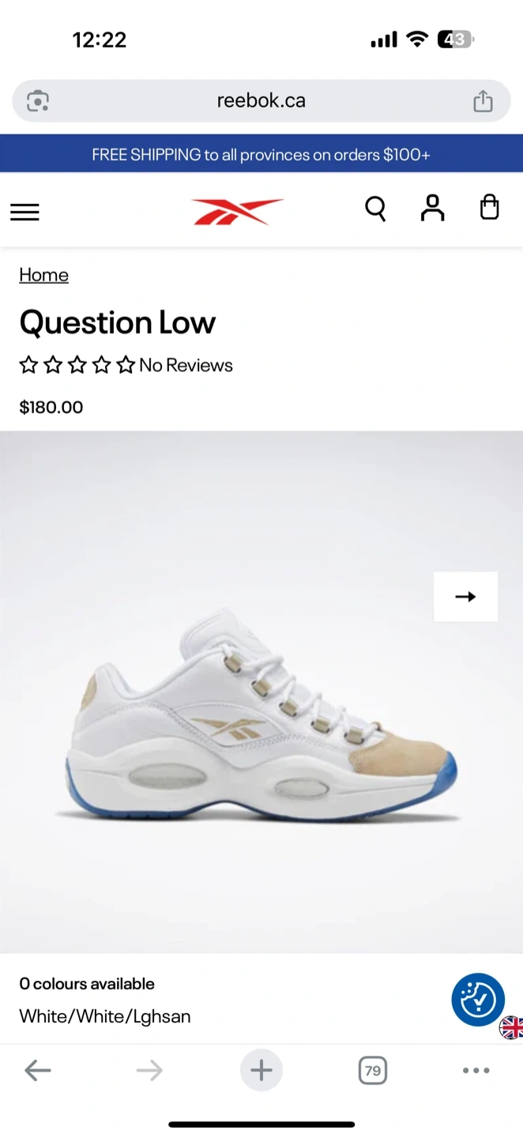Tap the browser forward arrow

149,1071
